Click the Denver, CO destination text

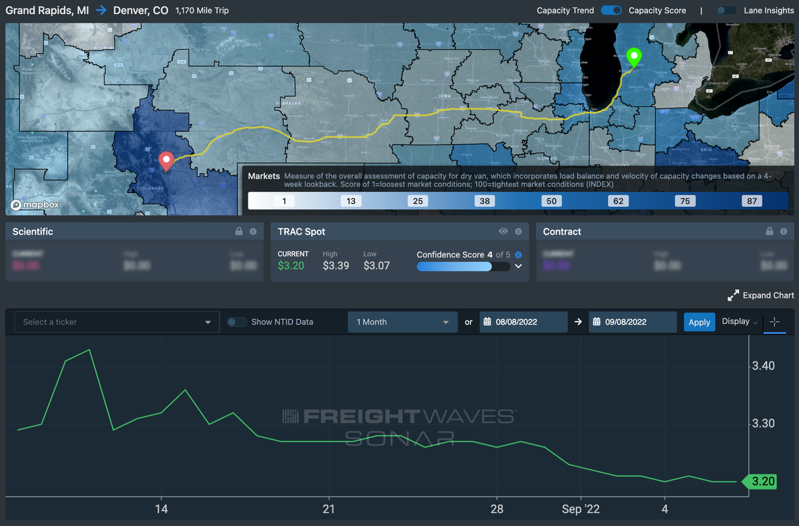click(x=140, y=11)
